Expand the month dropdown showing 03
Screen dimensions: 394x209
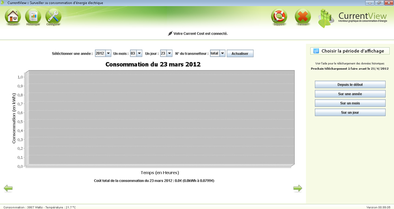139,53
